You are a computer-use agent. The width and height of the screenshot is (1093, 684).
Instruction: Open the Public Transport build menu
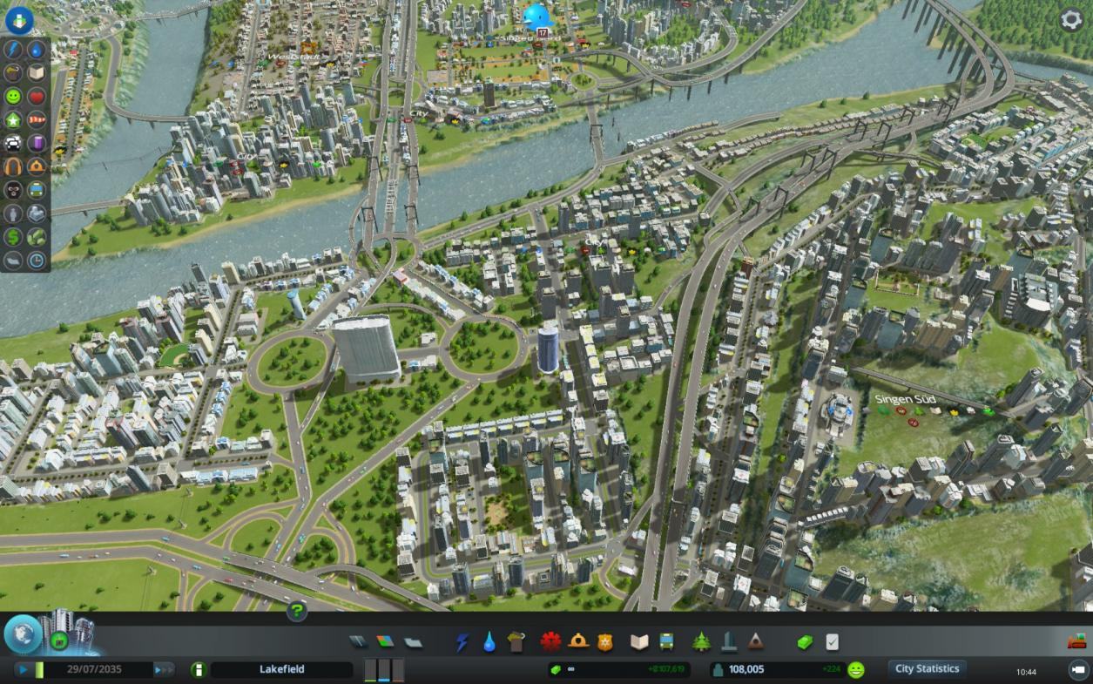(667, 643)
